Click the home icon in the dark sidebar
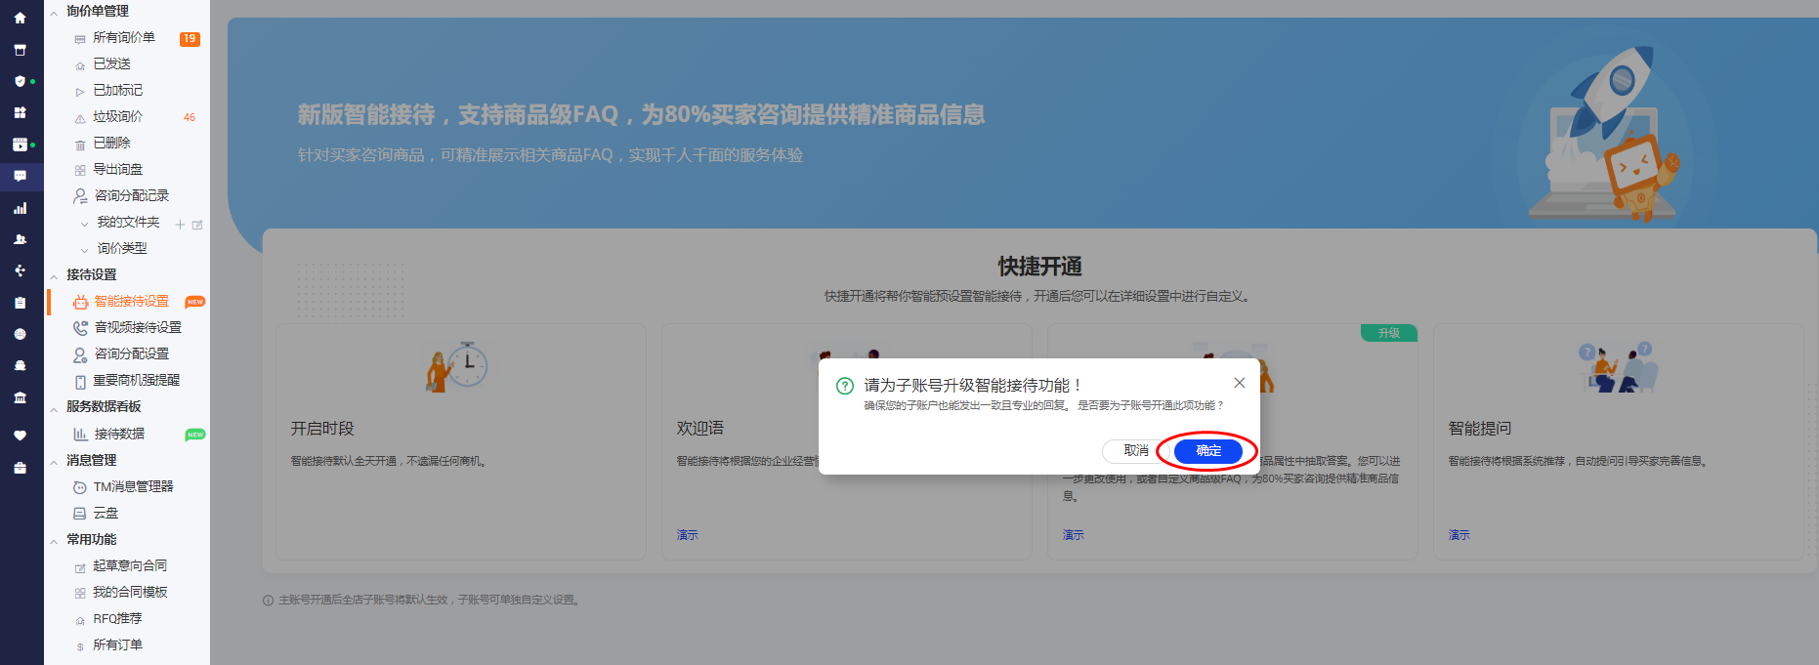The width and height of the screenshot is (1819, 665). (20, 18)
